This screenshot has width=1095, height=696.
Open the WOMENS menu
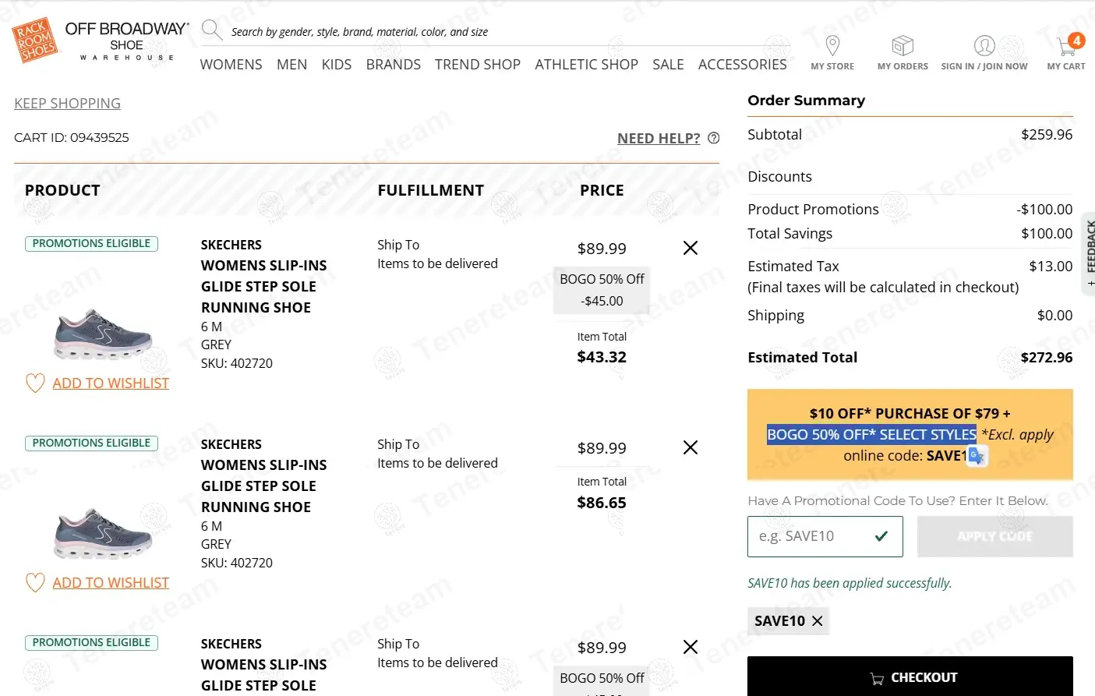point(231,65)
